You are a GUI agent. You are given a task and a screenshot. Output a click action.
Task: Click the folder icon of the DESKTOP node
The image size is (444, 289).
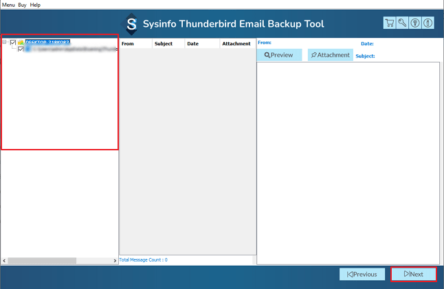[21, 43]
